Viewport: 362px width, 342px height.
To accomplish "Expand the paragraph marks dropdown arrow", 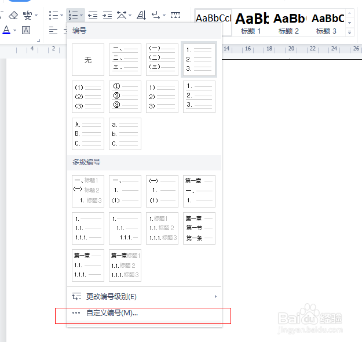I will (x=164, y=16).
